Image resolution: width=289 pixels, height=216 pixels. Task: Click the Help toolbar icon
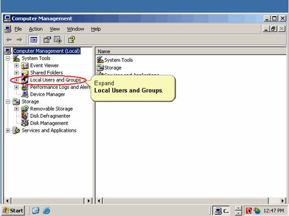(72, 40)
